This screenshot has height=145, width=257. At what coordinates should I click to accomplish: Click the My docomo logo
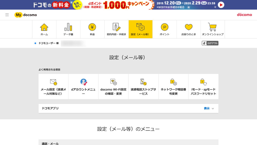(x=25, y=15)
